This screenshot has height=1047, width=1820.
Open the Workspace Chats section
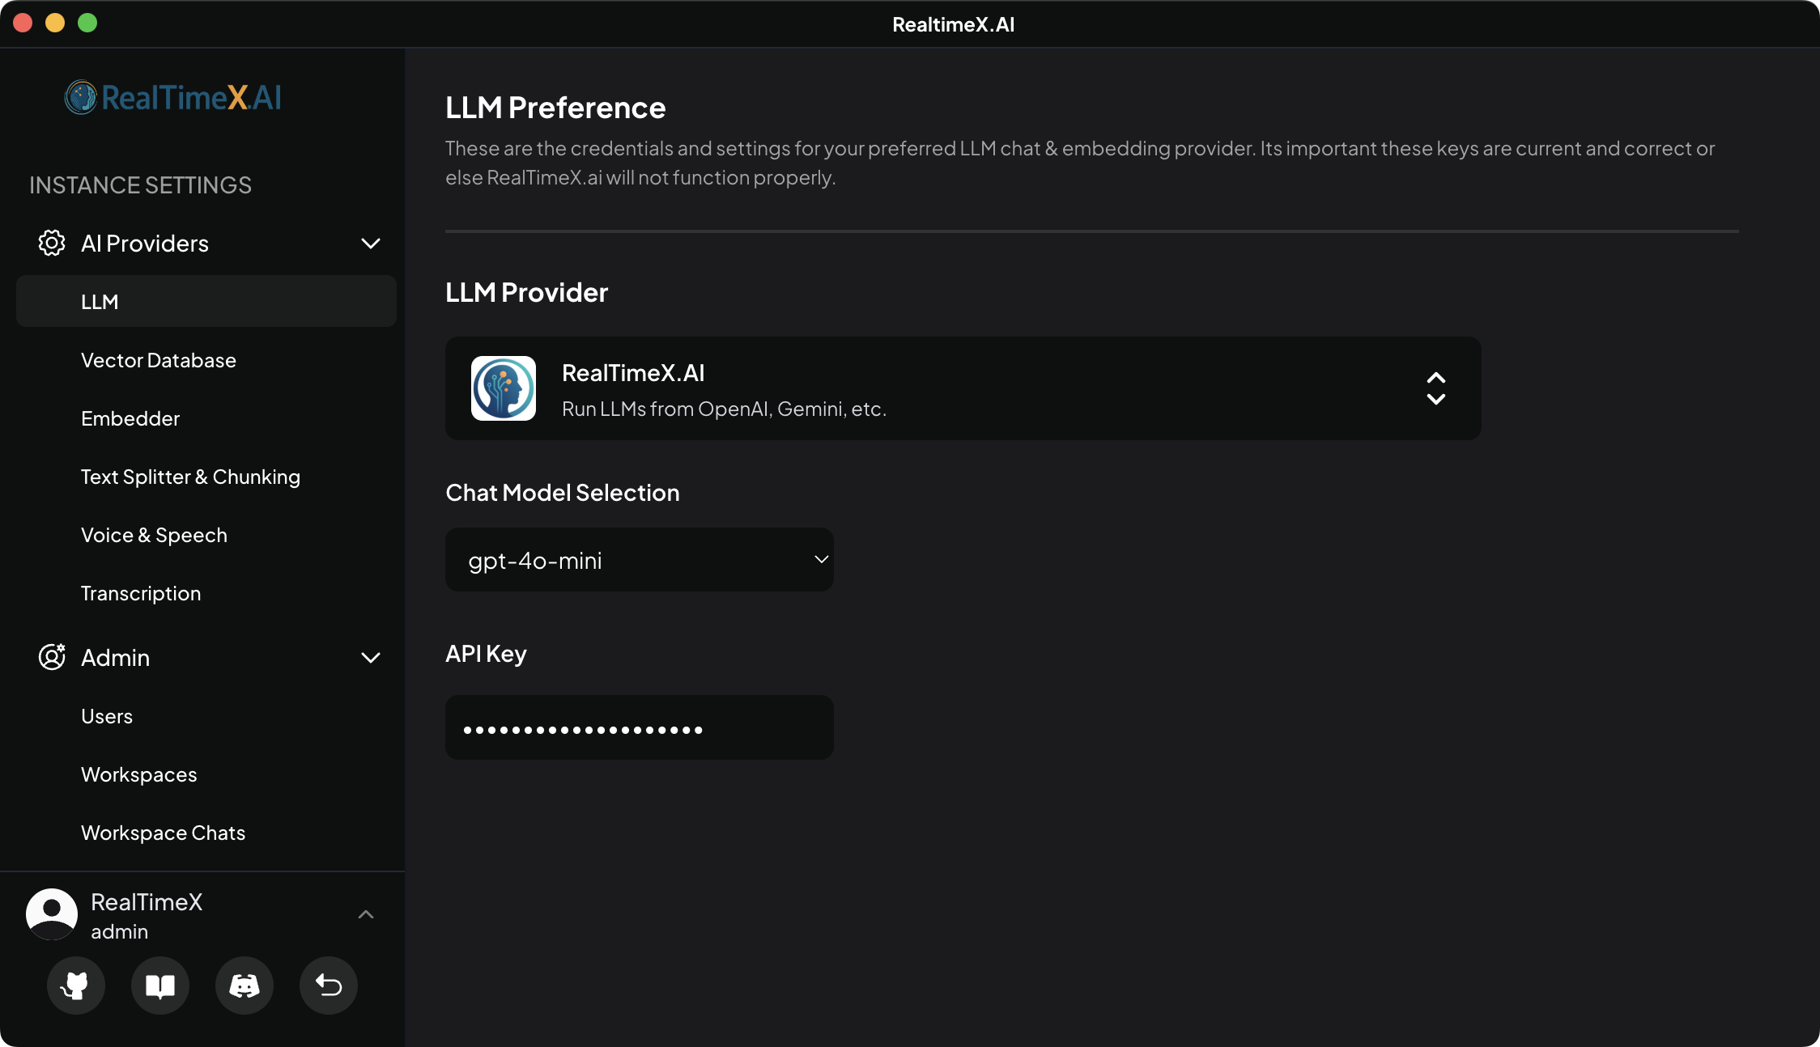coord(163,832)
